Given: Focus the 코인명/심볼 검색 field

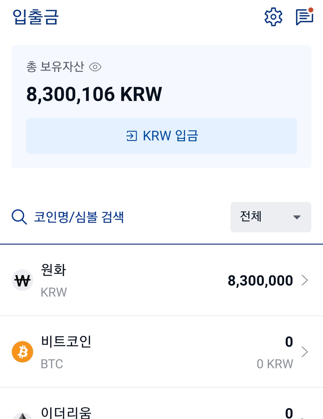Looking at the screenshot, I should click(79, 217).
